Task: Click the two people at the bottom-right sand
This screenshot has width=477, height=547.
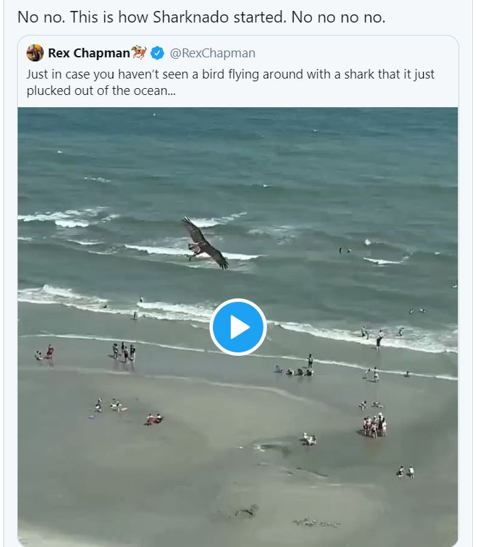Action: [405, 472]
